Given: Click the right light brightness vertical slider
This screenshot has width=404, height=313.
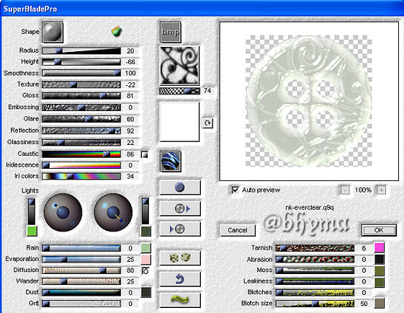Looking at the screenshot, I should click(x=145, y=211).
